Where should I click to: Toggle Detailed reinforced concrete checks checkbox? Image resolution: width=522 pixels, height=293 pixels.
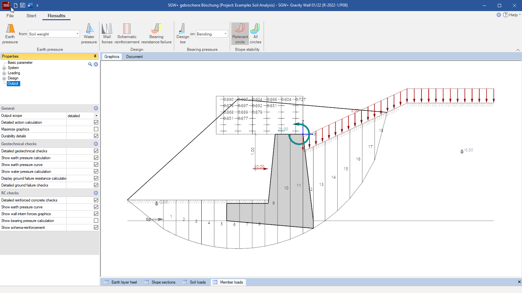pyautogui.click(x=96, y=200)
